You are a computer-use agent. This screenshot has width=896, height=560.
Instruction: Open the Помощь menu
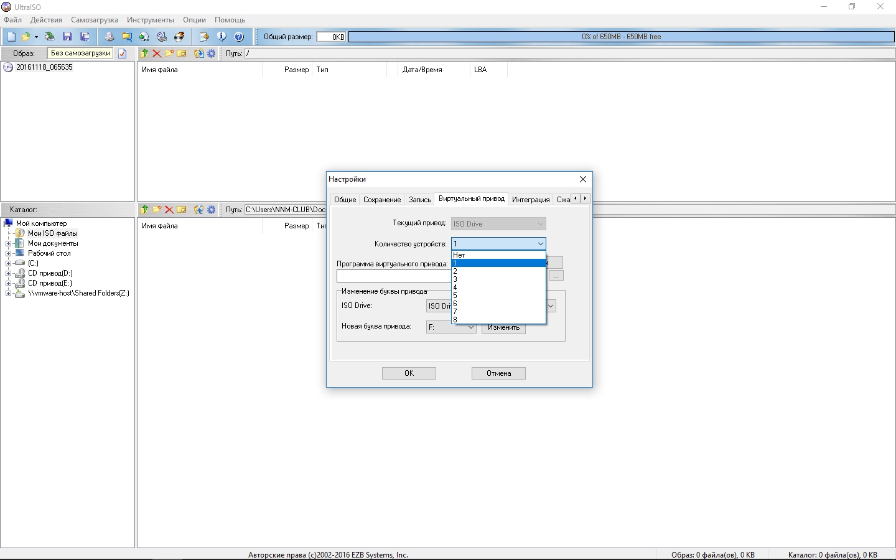(x=230, y=20)
